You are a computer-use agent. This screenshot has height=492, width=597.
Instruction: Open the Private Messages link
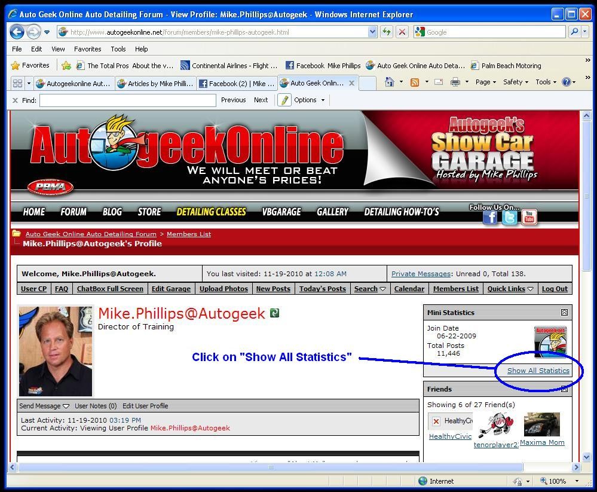click(421, 273)
